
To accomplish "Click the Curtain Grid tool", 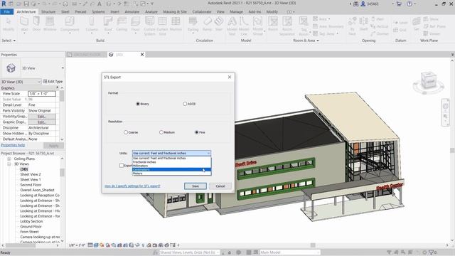I will [x=163, y=26].
